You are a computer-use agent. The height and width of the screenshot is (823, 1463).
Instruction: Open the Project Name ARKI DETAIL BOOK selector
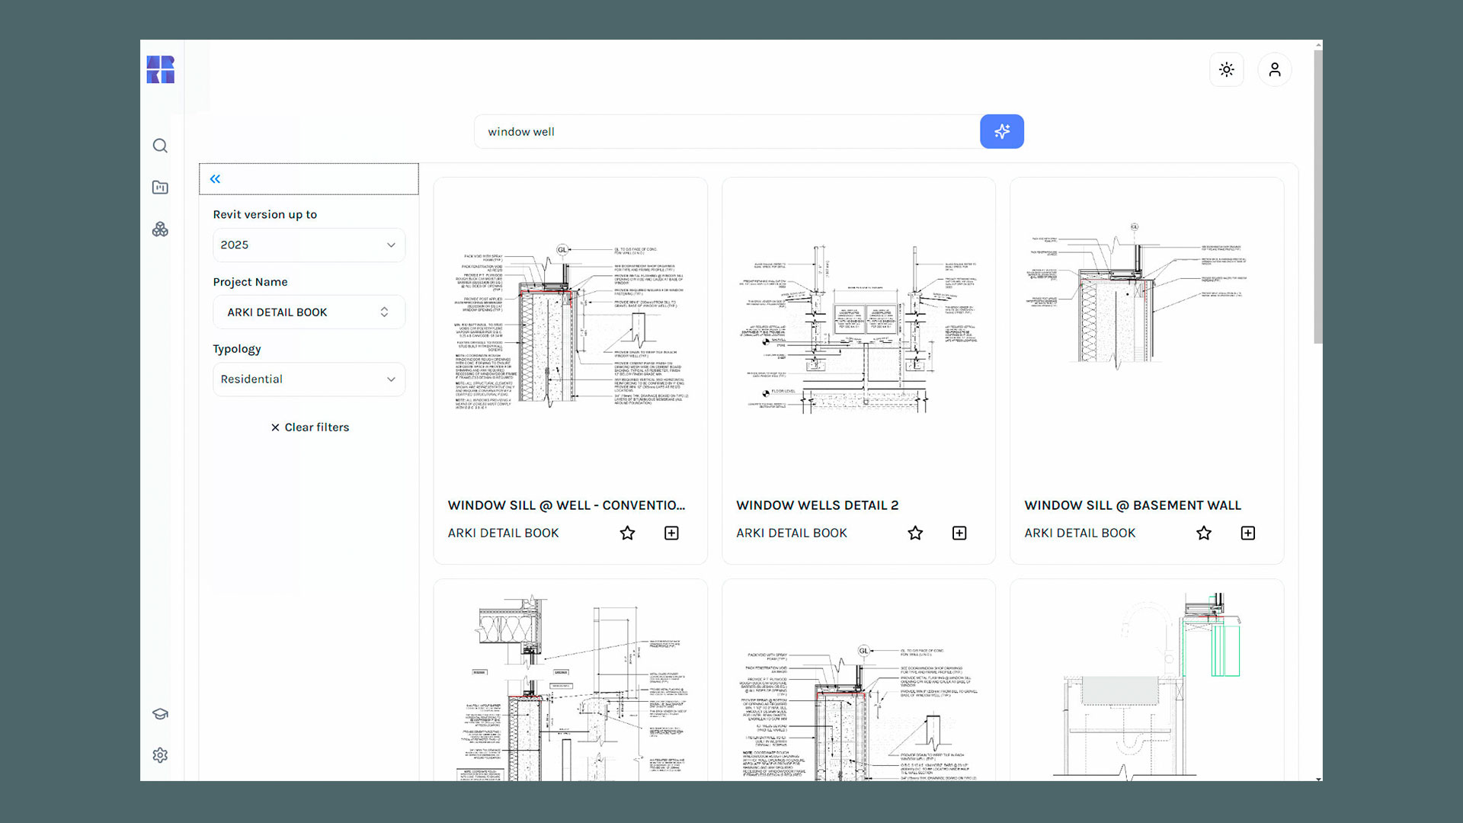pyautogui.click(x=309, y=312)
